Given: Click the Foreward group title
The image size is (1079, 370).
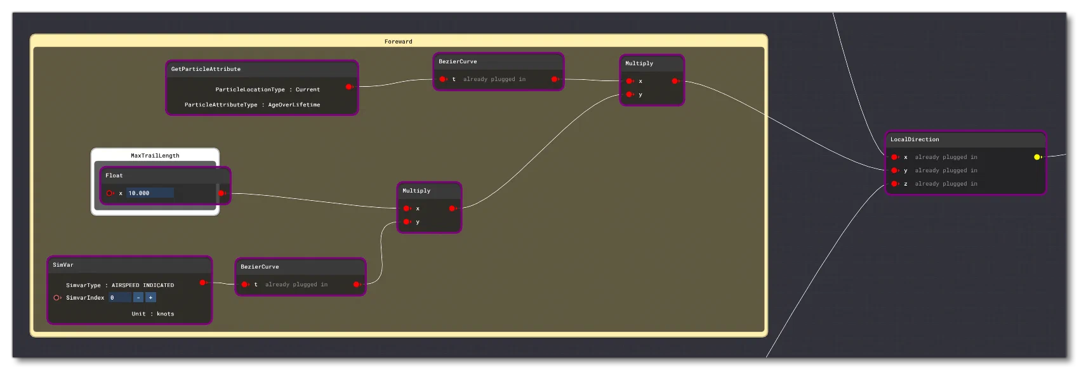Looking at the screenshot, I should (399, 42).
